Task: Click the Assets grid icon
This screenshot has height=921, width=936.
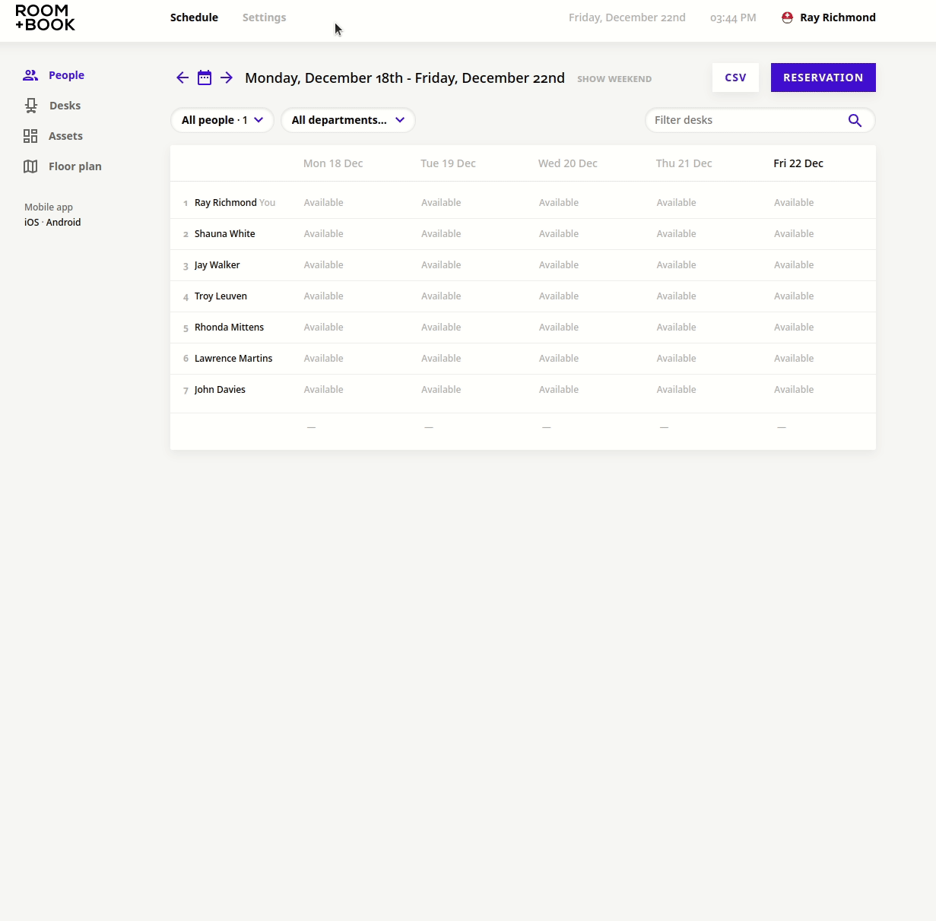Action: [30, 135]
